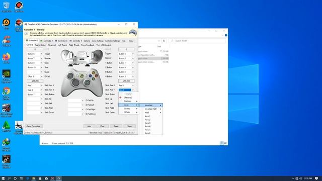Open Microsoft Edge from the taskbar

pyautogui.click(x=28, y=178)
